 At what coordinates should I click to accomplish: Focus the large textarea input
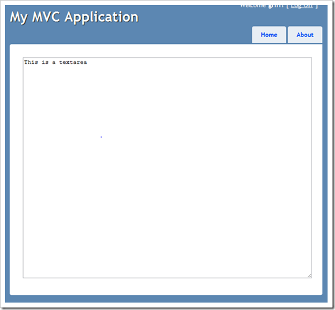point(167,167)
